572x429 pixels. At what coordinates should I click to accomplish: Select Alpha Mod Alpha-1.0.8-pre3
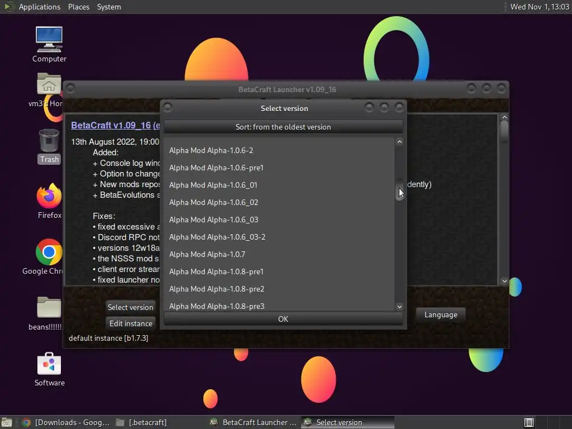(279, 306)
